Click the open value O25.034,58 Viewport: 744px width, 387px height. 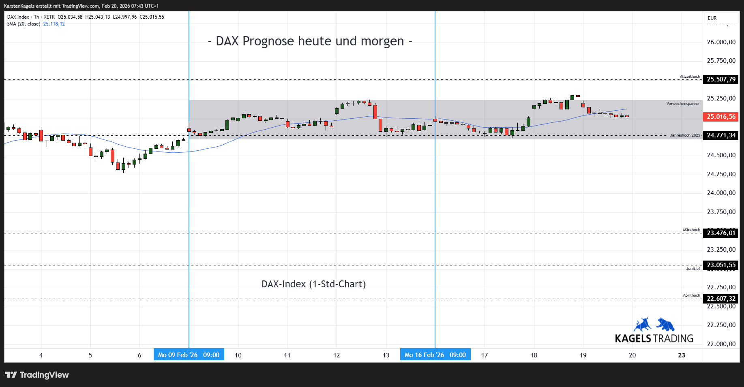click(x=70, y=17)
